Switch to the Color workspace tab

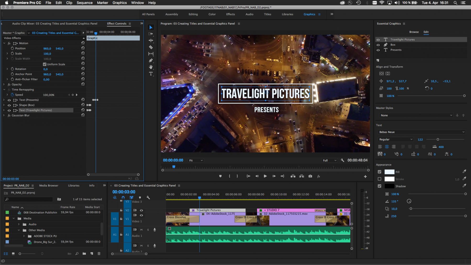tap(212, 14)
